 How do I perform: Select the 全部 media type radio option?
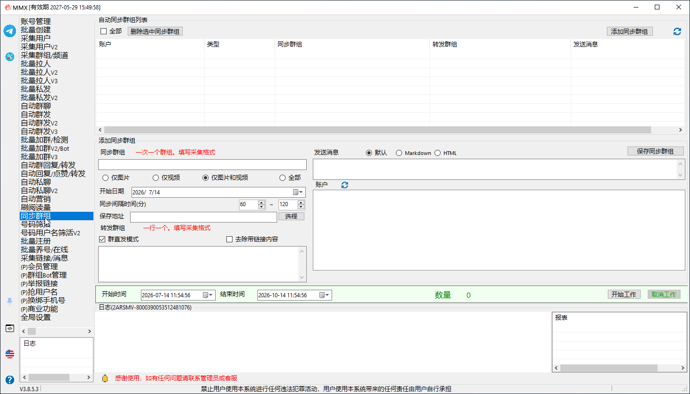pos(282,178)
